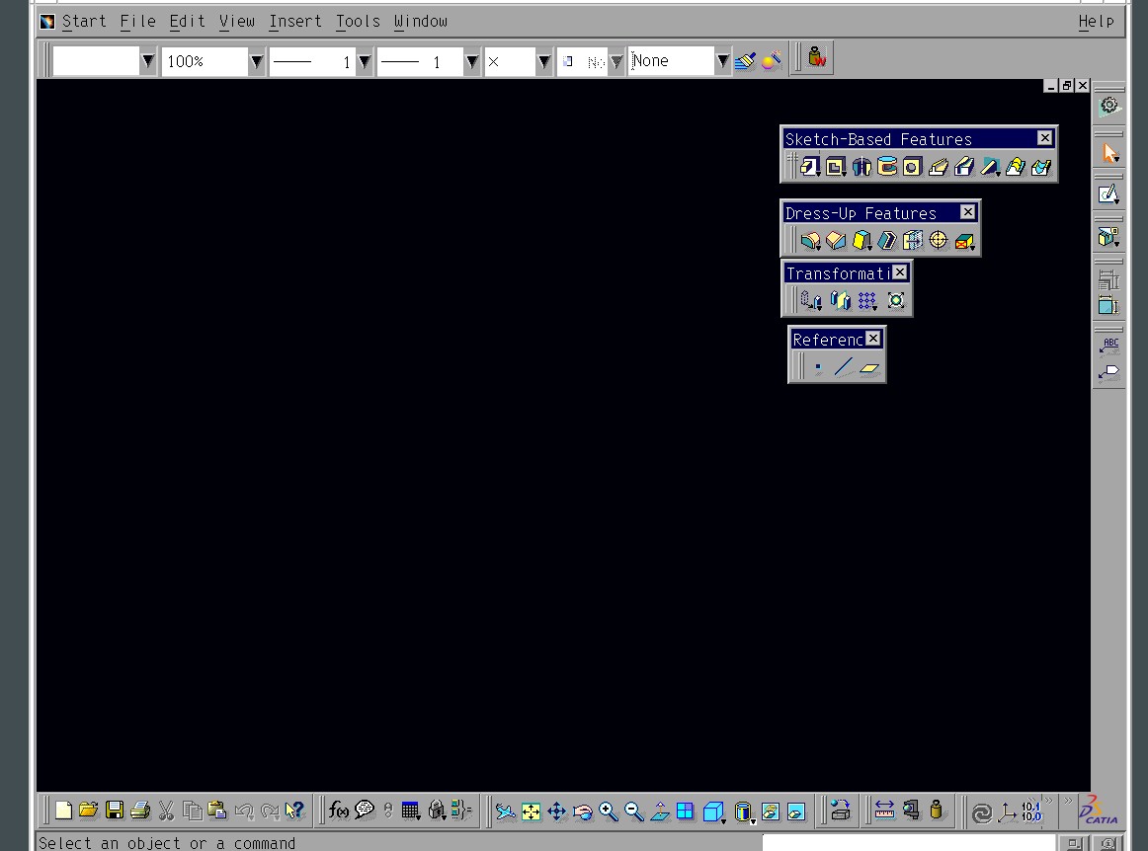The width and height of the screenshot is (1148, 851).
Task: Click the Open folder icon
Action: coord(88,810)
